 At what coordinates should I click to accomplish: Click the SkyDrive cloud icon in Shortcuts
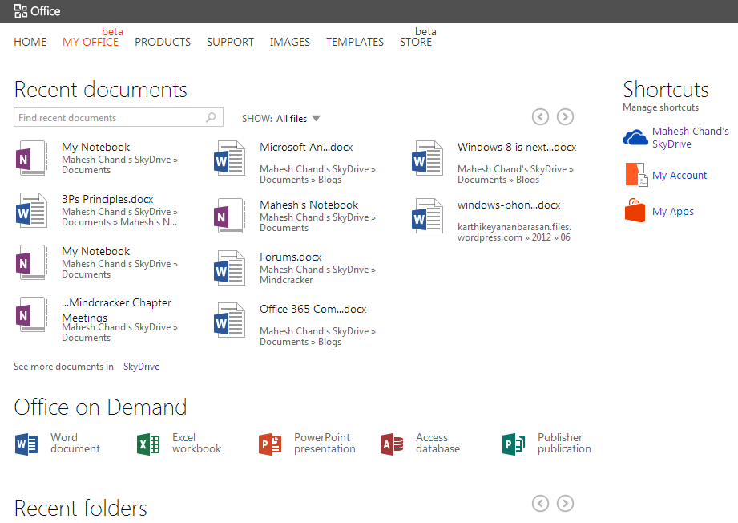coord(635,138)
